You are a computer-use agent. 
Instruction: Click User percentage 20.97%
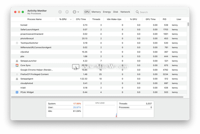click(77, 107)
